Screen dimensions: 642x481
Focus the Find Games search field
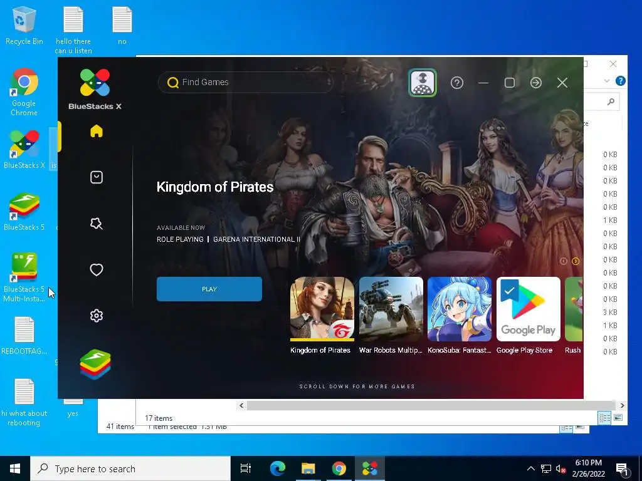[246, 82]
